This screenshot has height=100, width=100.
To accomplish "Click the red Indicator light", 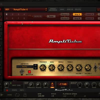I will pos(29,72).
